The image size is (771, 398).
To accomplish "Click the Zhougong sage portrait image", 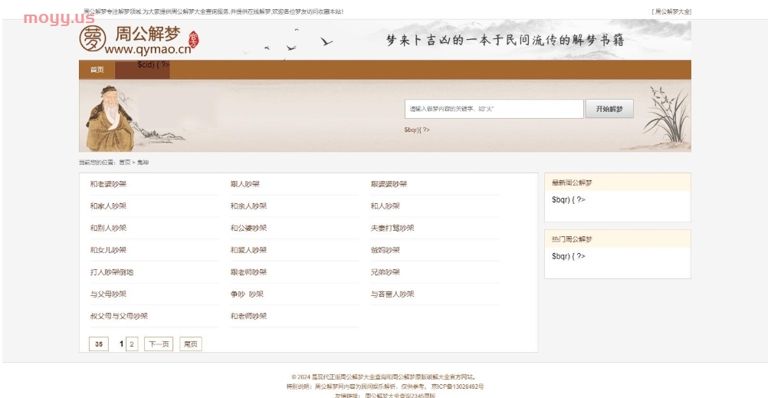I will 110,118.
